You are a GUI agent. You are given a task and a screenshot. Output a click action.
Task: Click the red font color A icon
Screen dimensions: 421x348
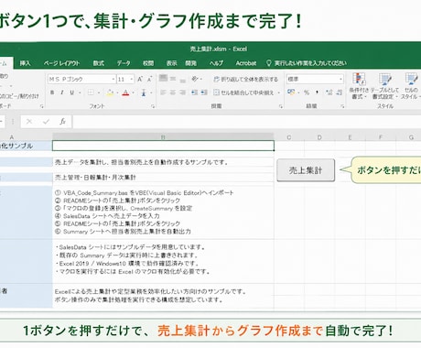coord(125,92)
